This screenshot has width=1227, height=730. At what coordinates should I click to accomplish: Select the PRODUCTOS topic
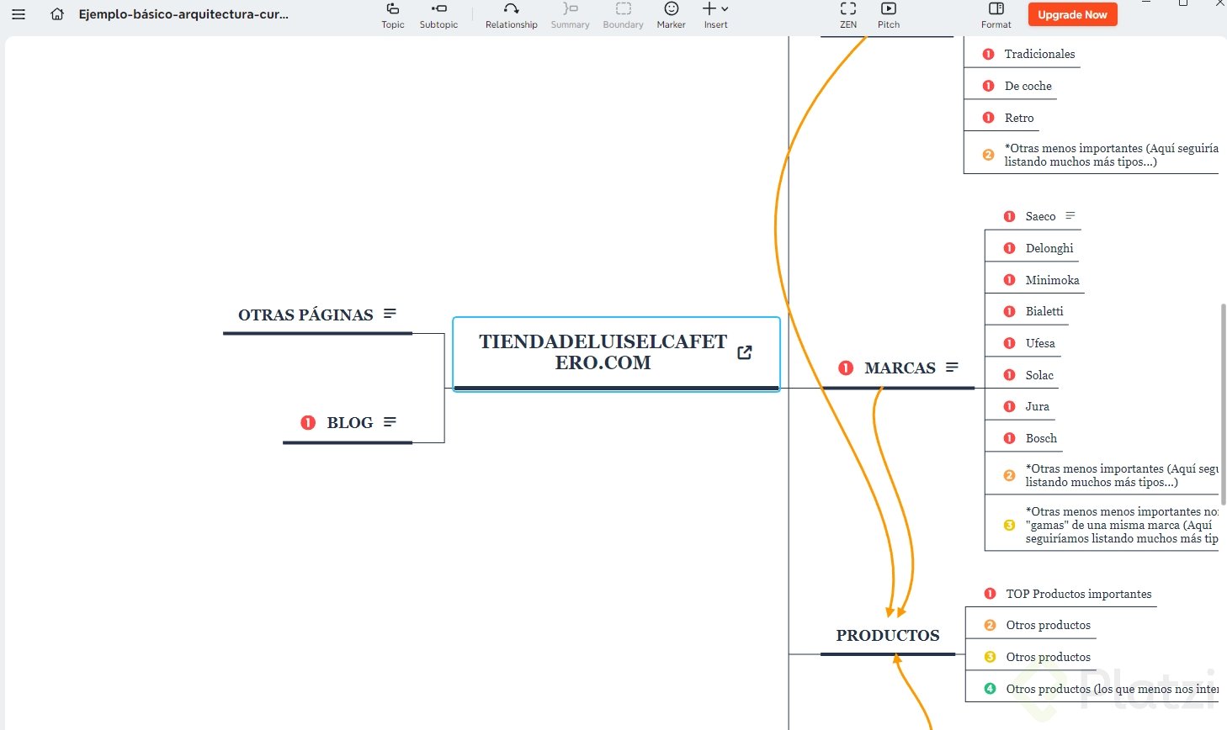pos(888,636)
